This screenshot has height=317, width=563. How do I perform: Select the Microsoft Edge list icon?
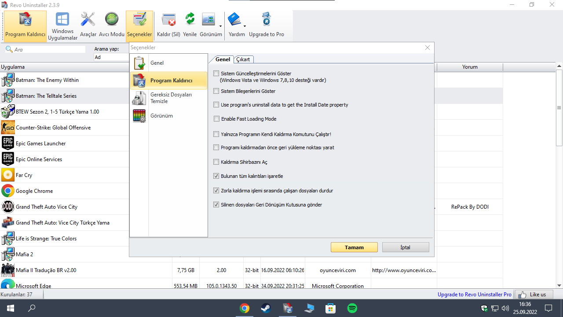(x=8, y=284)
